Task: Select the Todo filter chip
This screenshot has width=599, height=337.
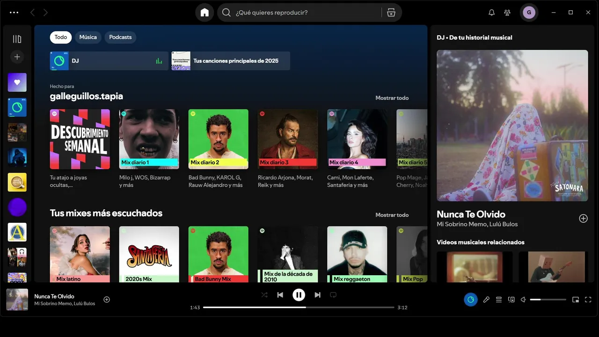Action: tap(61, 37)
